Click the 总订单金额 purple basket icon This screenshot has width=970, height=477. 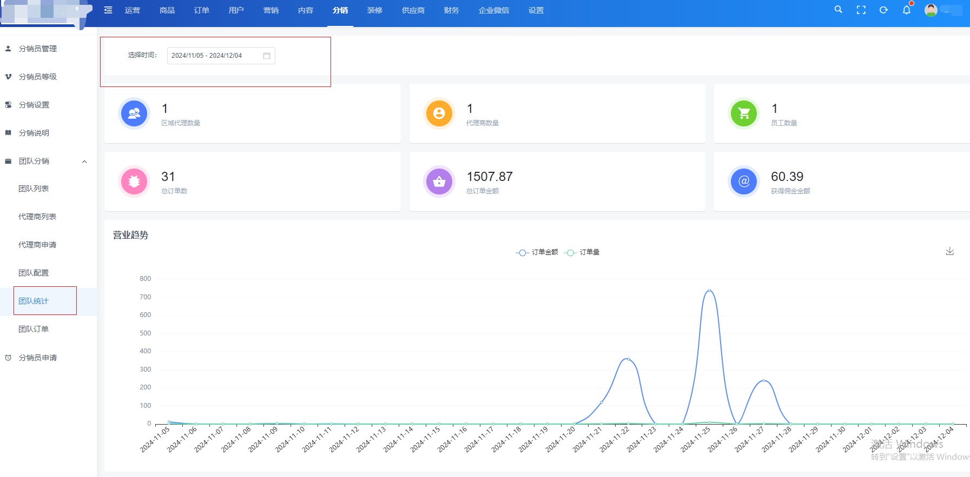coord(439,182)
